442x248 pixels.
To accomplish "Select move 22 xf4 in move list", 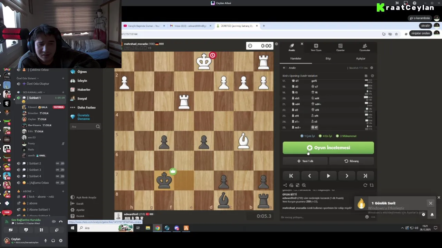I will (x=314, y=110).
